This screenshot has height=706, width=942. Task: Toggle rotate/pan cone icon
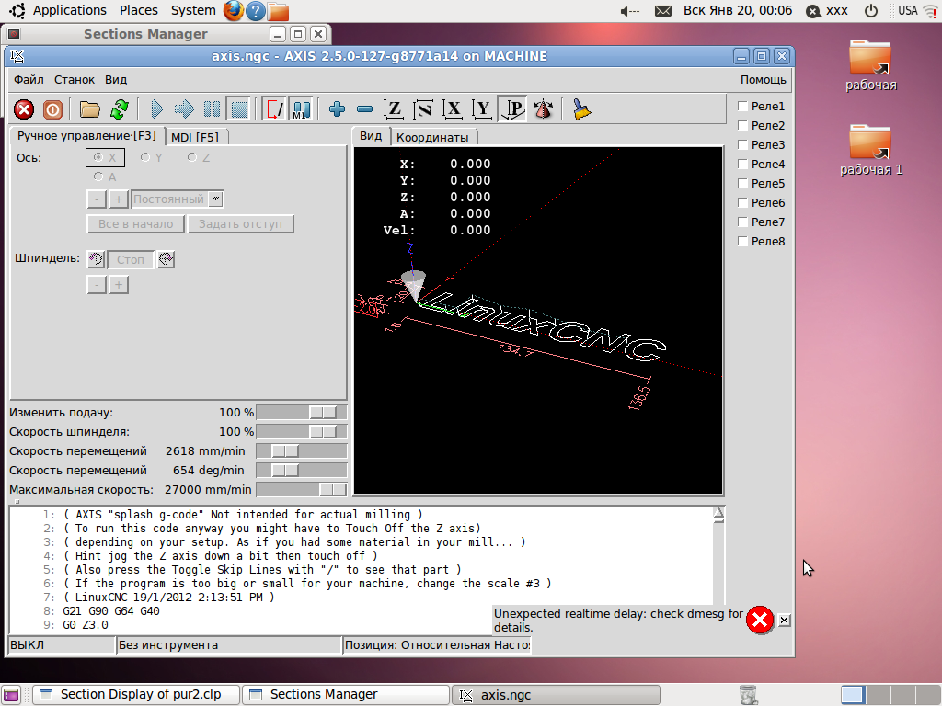(x=543, y=109)
